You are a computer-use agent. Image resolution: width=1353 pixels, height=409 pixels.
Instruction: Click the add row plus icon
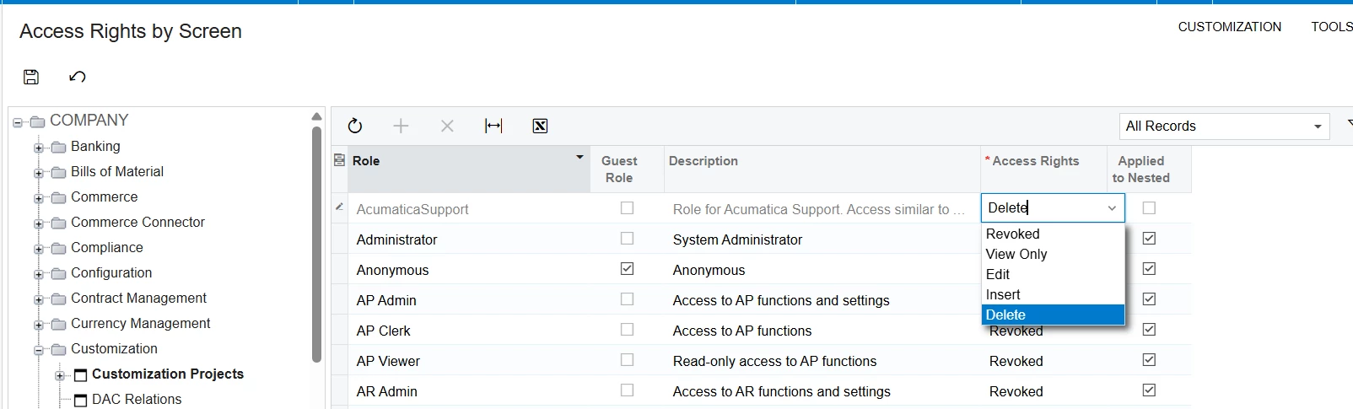[401, 126]
